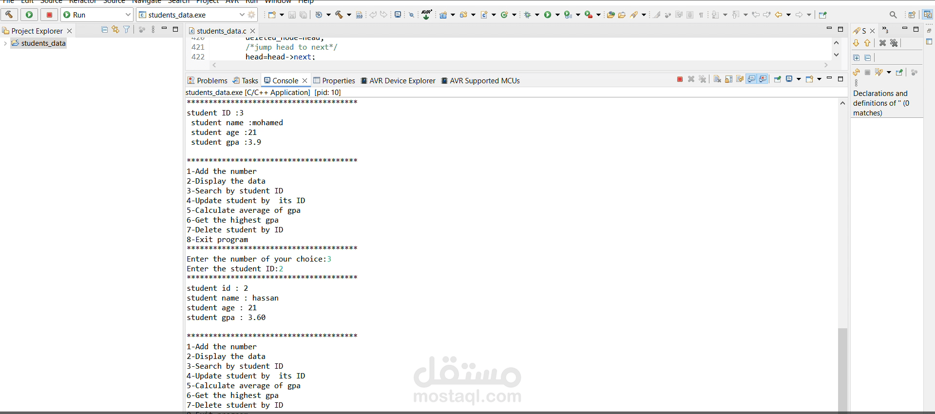Click the AVR upload to device icon

tap(426, 15)
